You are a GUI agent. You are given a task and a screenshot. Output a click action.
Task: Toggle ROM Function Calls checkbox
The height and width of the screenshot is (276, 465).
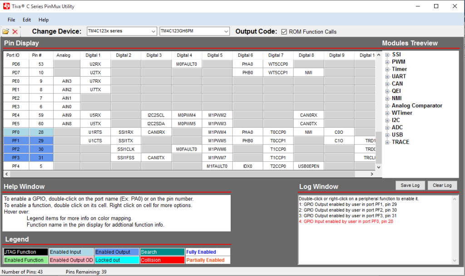(284, 32)
